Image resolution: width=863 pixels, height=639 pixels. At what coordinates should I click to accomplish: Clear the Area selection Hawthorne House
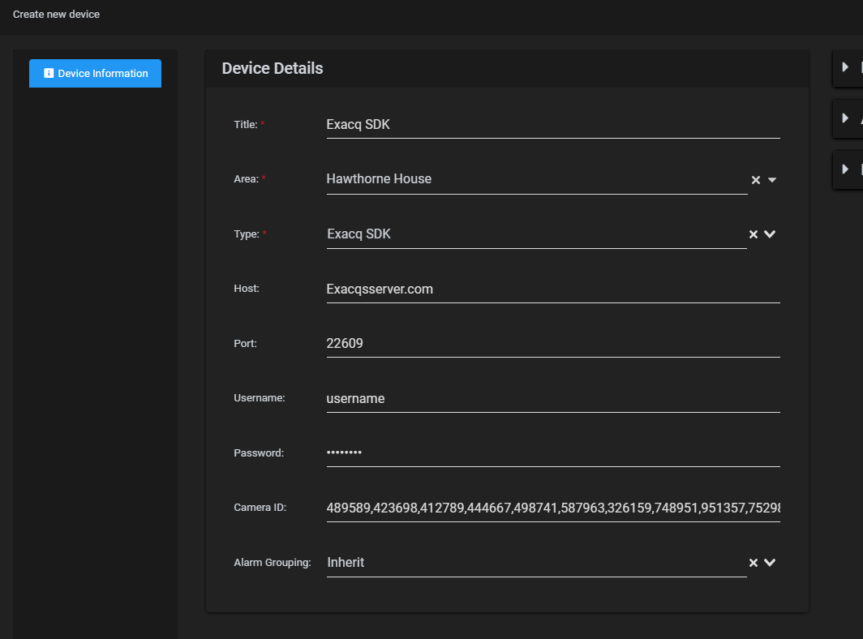click(x=756, y=180)
